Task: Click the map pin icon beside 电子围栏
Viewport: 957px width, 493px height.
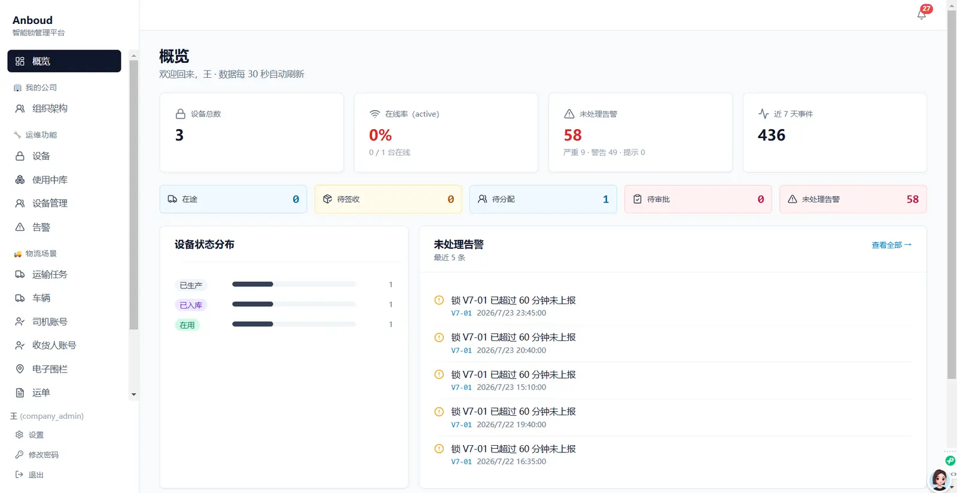Action: pos(20,369)
